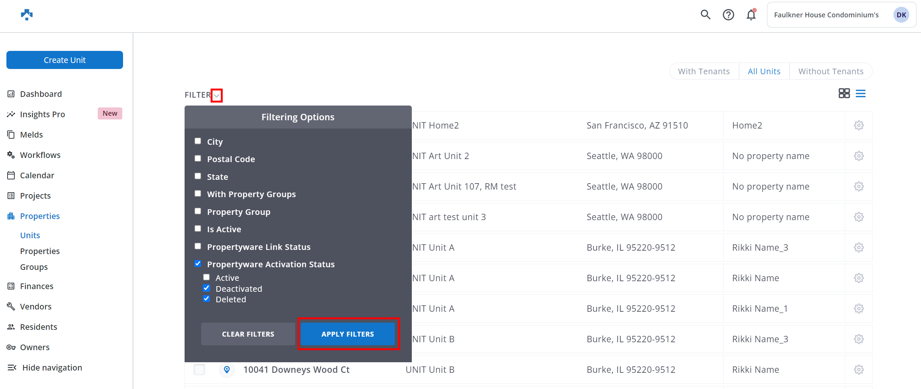
Task: Select the Without Tenants tab
Action: pyautogui.click(x=830, y=71)
